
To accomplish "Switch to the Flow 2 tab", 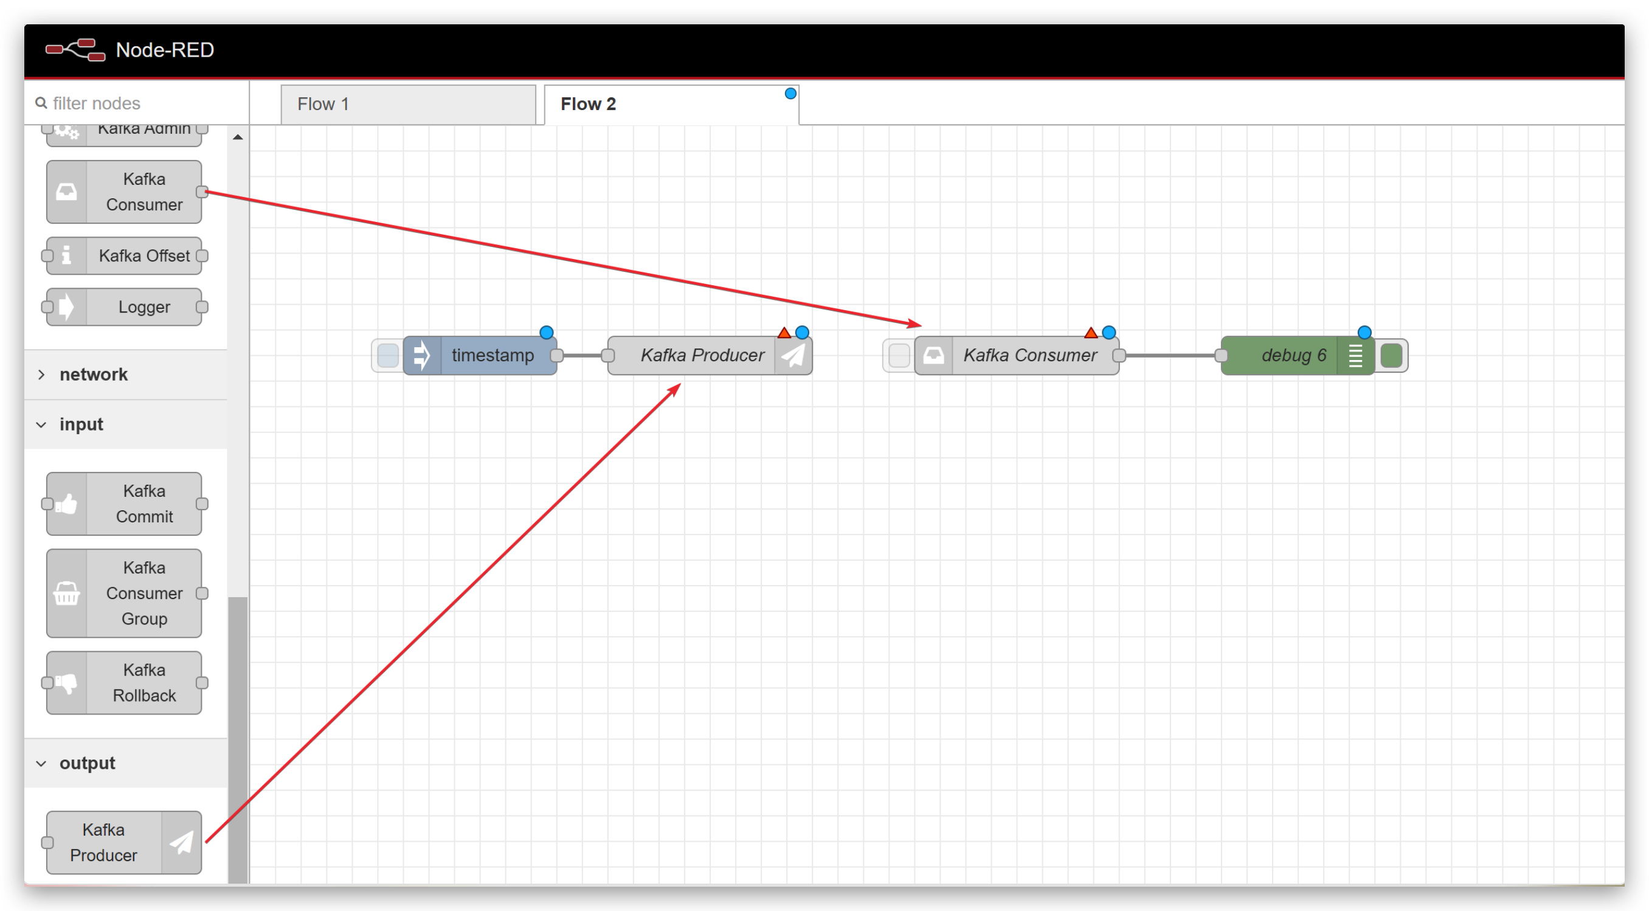I will pyautogui.click(x=671, y=105).
